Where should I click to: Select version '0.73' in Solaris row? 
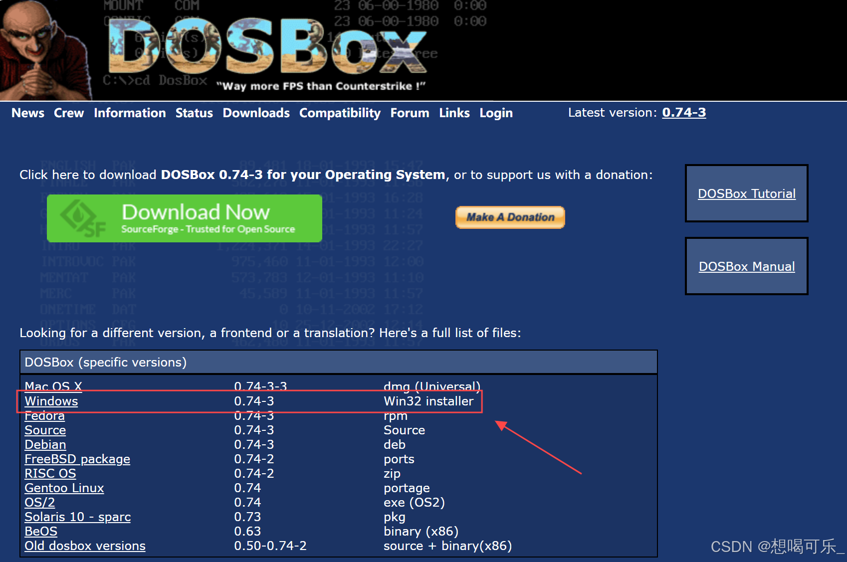[x=247, y=517]
